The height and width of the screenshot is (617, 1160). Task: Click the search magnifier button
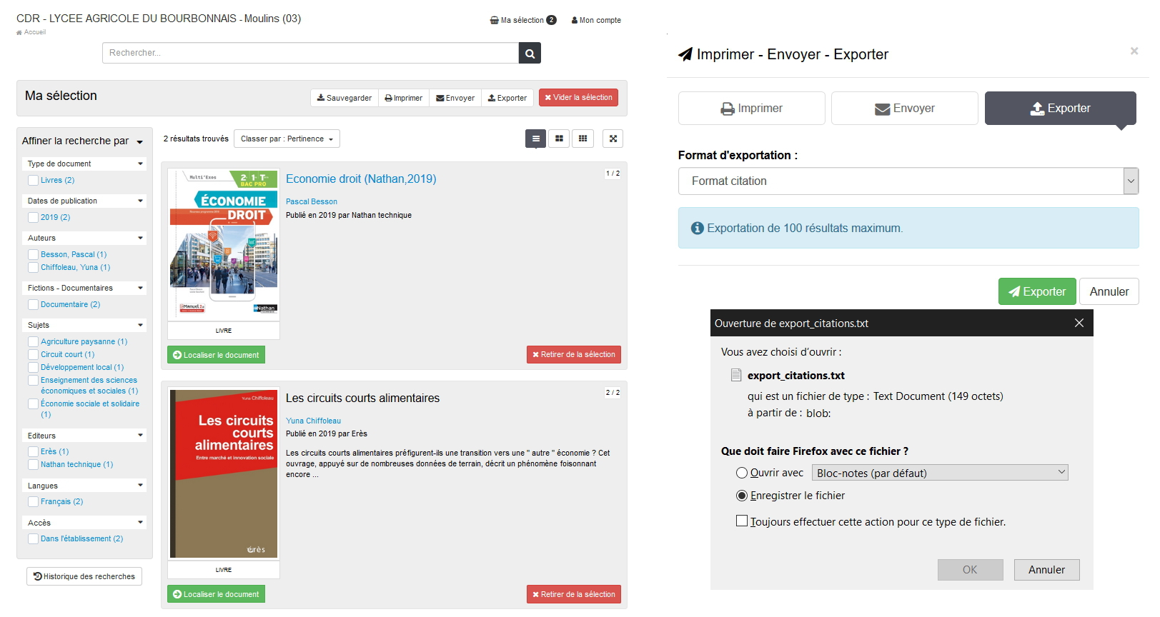pos(530,53)
